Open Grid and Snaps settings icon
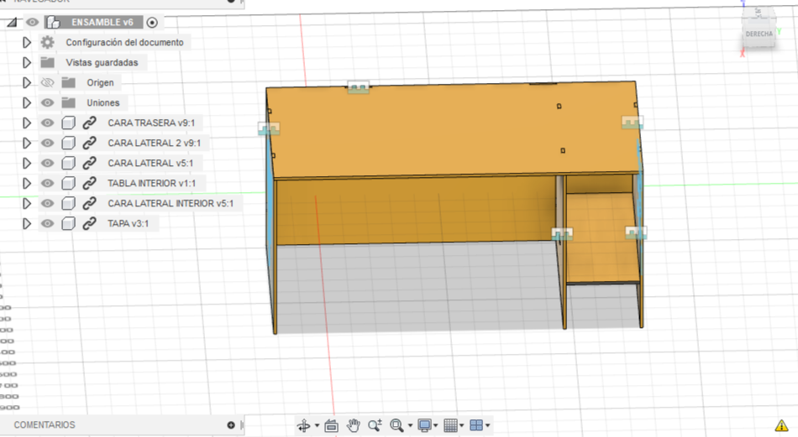Screen dimensions: 798x437 tap(450, 425)
